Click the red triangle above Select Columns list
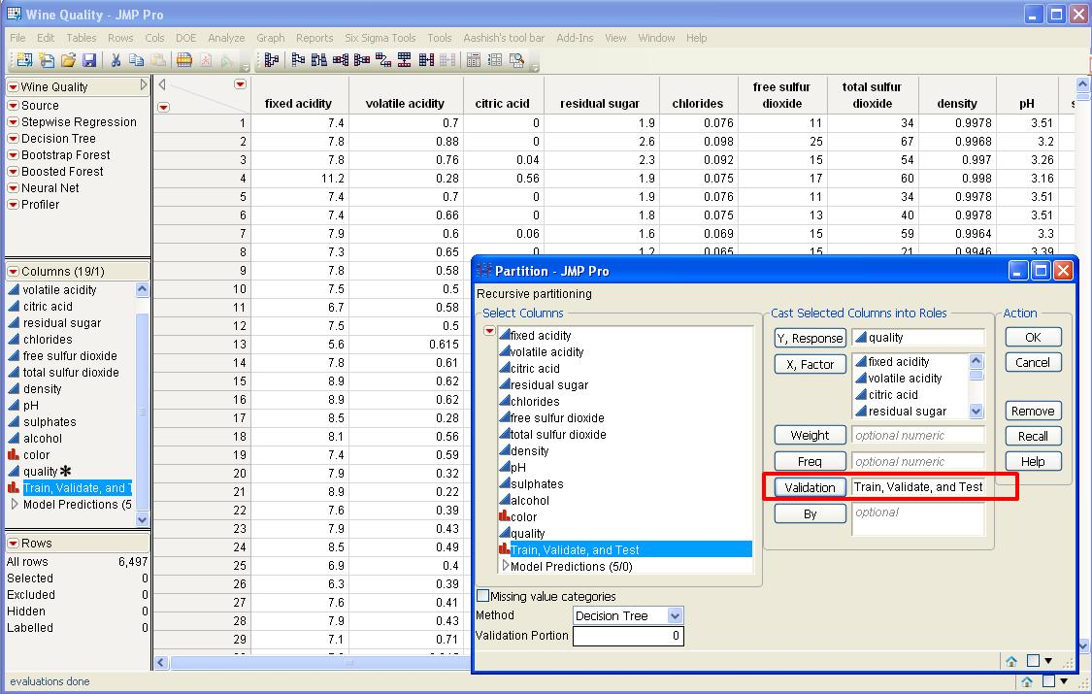The width and height of the screenshot is (1092, 694). coord(489,332)
